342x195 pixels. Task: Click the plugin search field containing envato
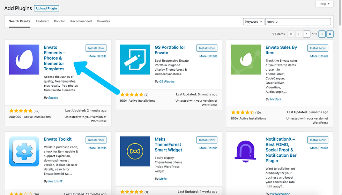(298, 22)
